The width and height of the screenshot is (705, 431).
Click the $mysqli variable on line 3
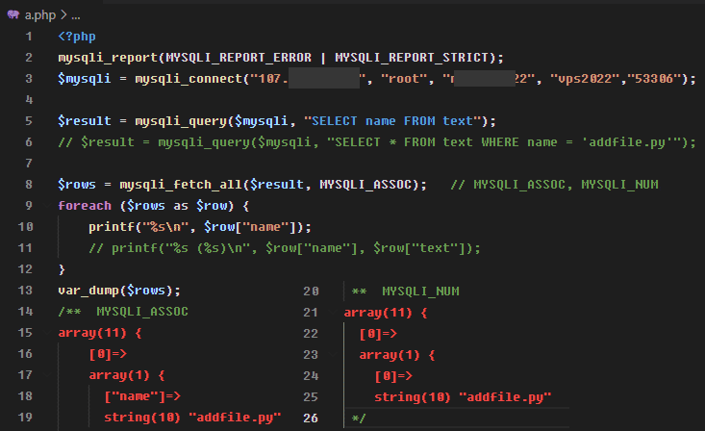point(85,79)
